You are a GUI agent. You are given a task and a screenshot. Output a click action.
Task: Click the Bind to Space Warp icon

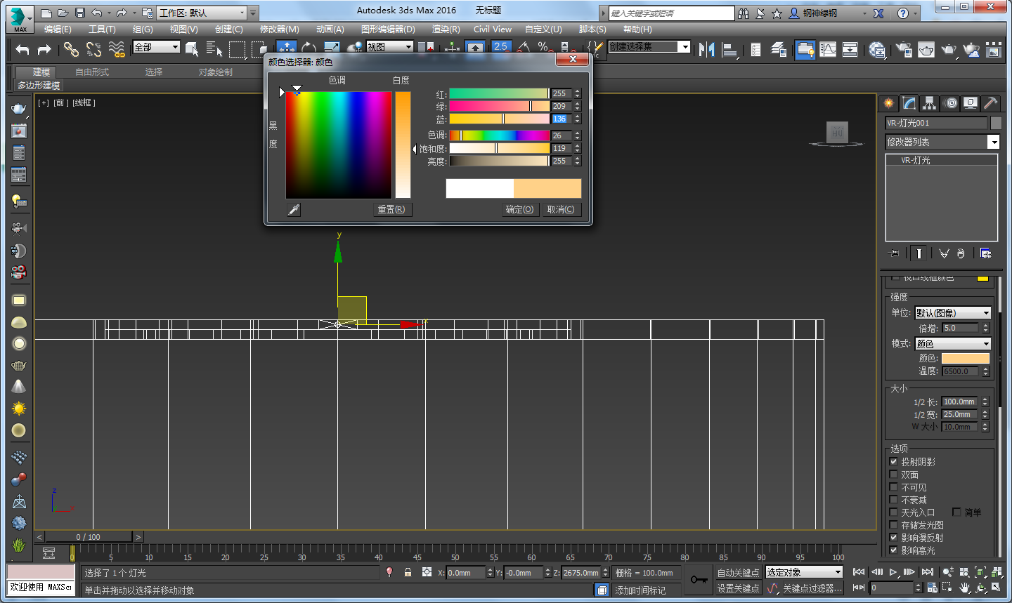(117, 49)
